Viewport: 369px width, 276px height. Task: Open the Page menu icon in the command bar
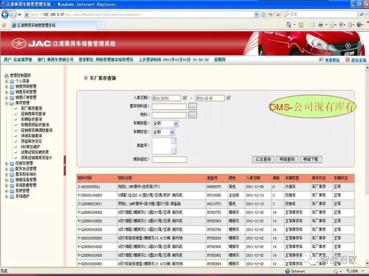click(332, 25)
